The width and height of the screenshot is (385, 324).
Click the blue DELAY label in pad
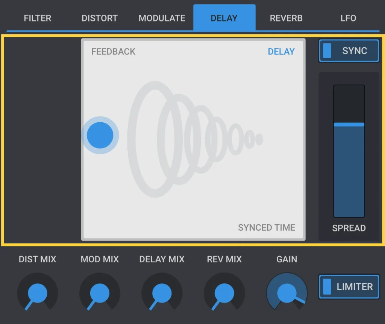coord(281,52)
